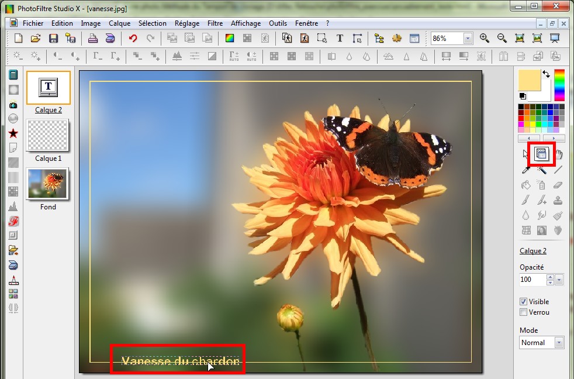The width and height of the screenshot is (574, 379).
Task: Select the line tool
Action: tap(558, 170)
